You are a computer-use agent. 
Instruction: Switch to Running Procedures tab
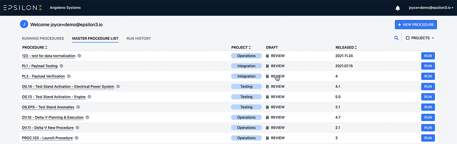43,38
